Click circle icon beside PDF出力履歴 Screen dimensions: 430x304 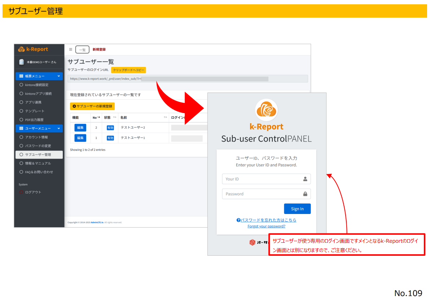[x=21, y=120]
